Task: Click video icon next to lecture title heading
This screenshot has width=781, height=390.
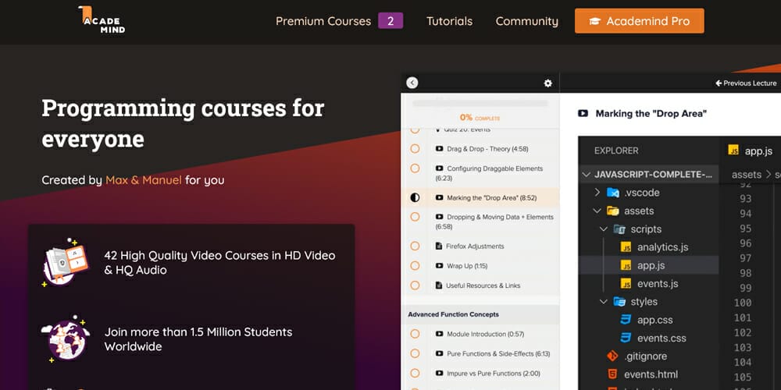Action: (x=583, y=113)
